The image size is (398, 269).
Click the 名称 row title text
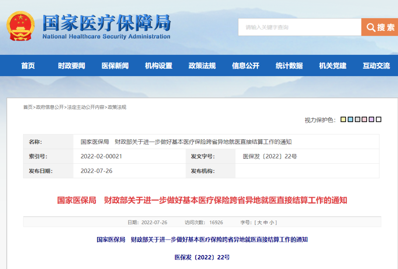point(186,142)
